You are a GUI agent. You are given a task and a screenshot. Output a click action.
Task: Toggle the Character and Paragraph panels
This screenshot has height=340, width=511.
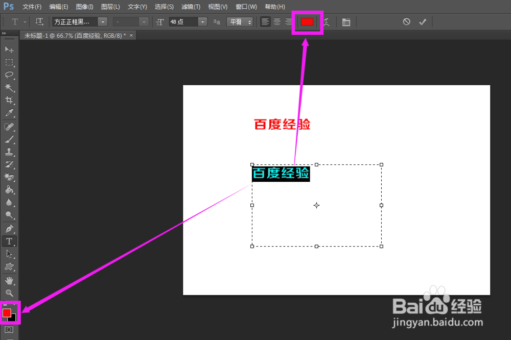click(x=345, y=22)
